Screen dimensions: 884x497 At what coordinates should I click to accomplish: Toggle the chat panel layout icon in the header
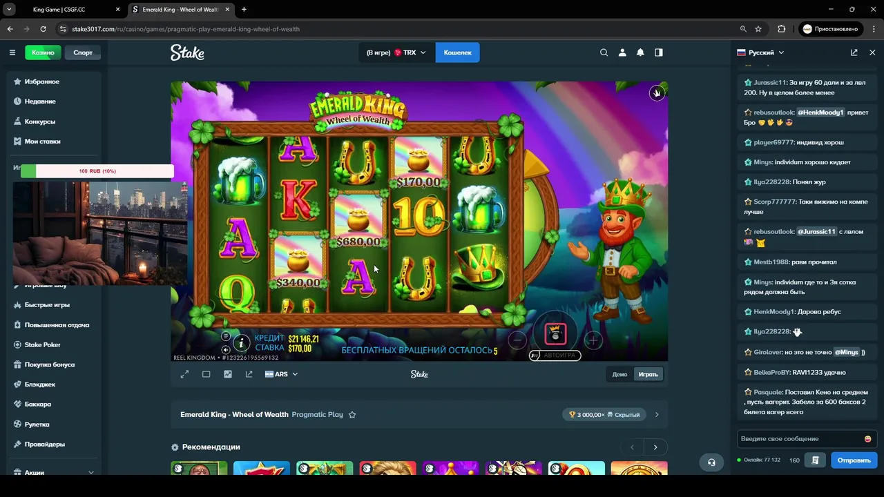point(659,52)
